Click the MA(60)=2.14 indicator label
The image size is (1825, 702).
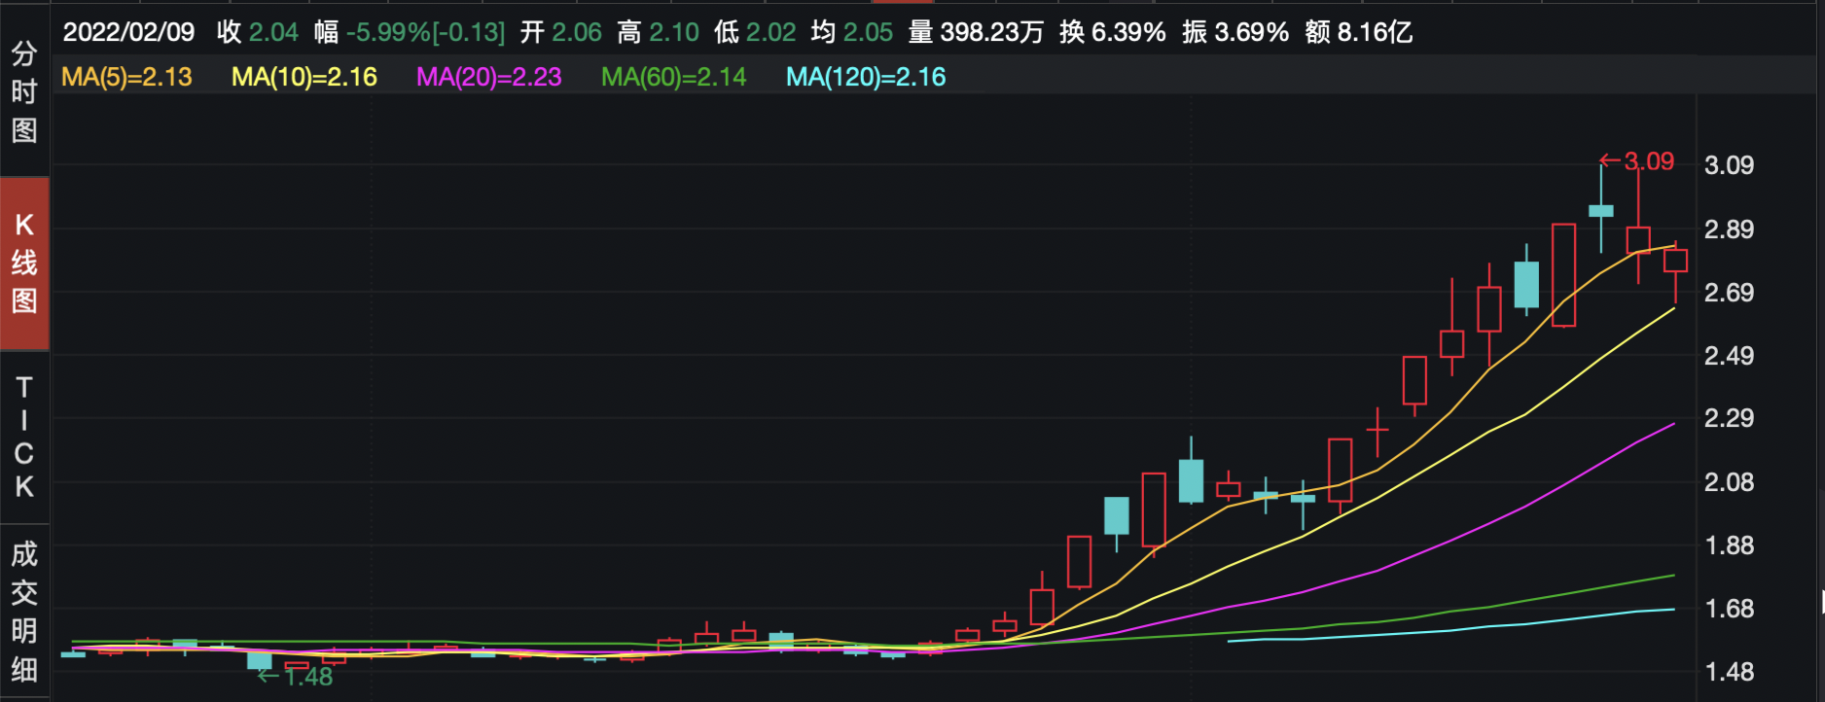tap(674, 77)
